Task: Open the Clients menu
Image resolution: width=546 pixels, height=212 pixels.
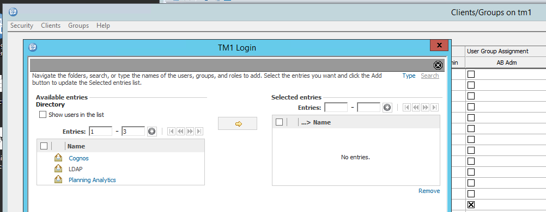Action: pyautogui.click(x=51, y=26)
